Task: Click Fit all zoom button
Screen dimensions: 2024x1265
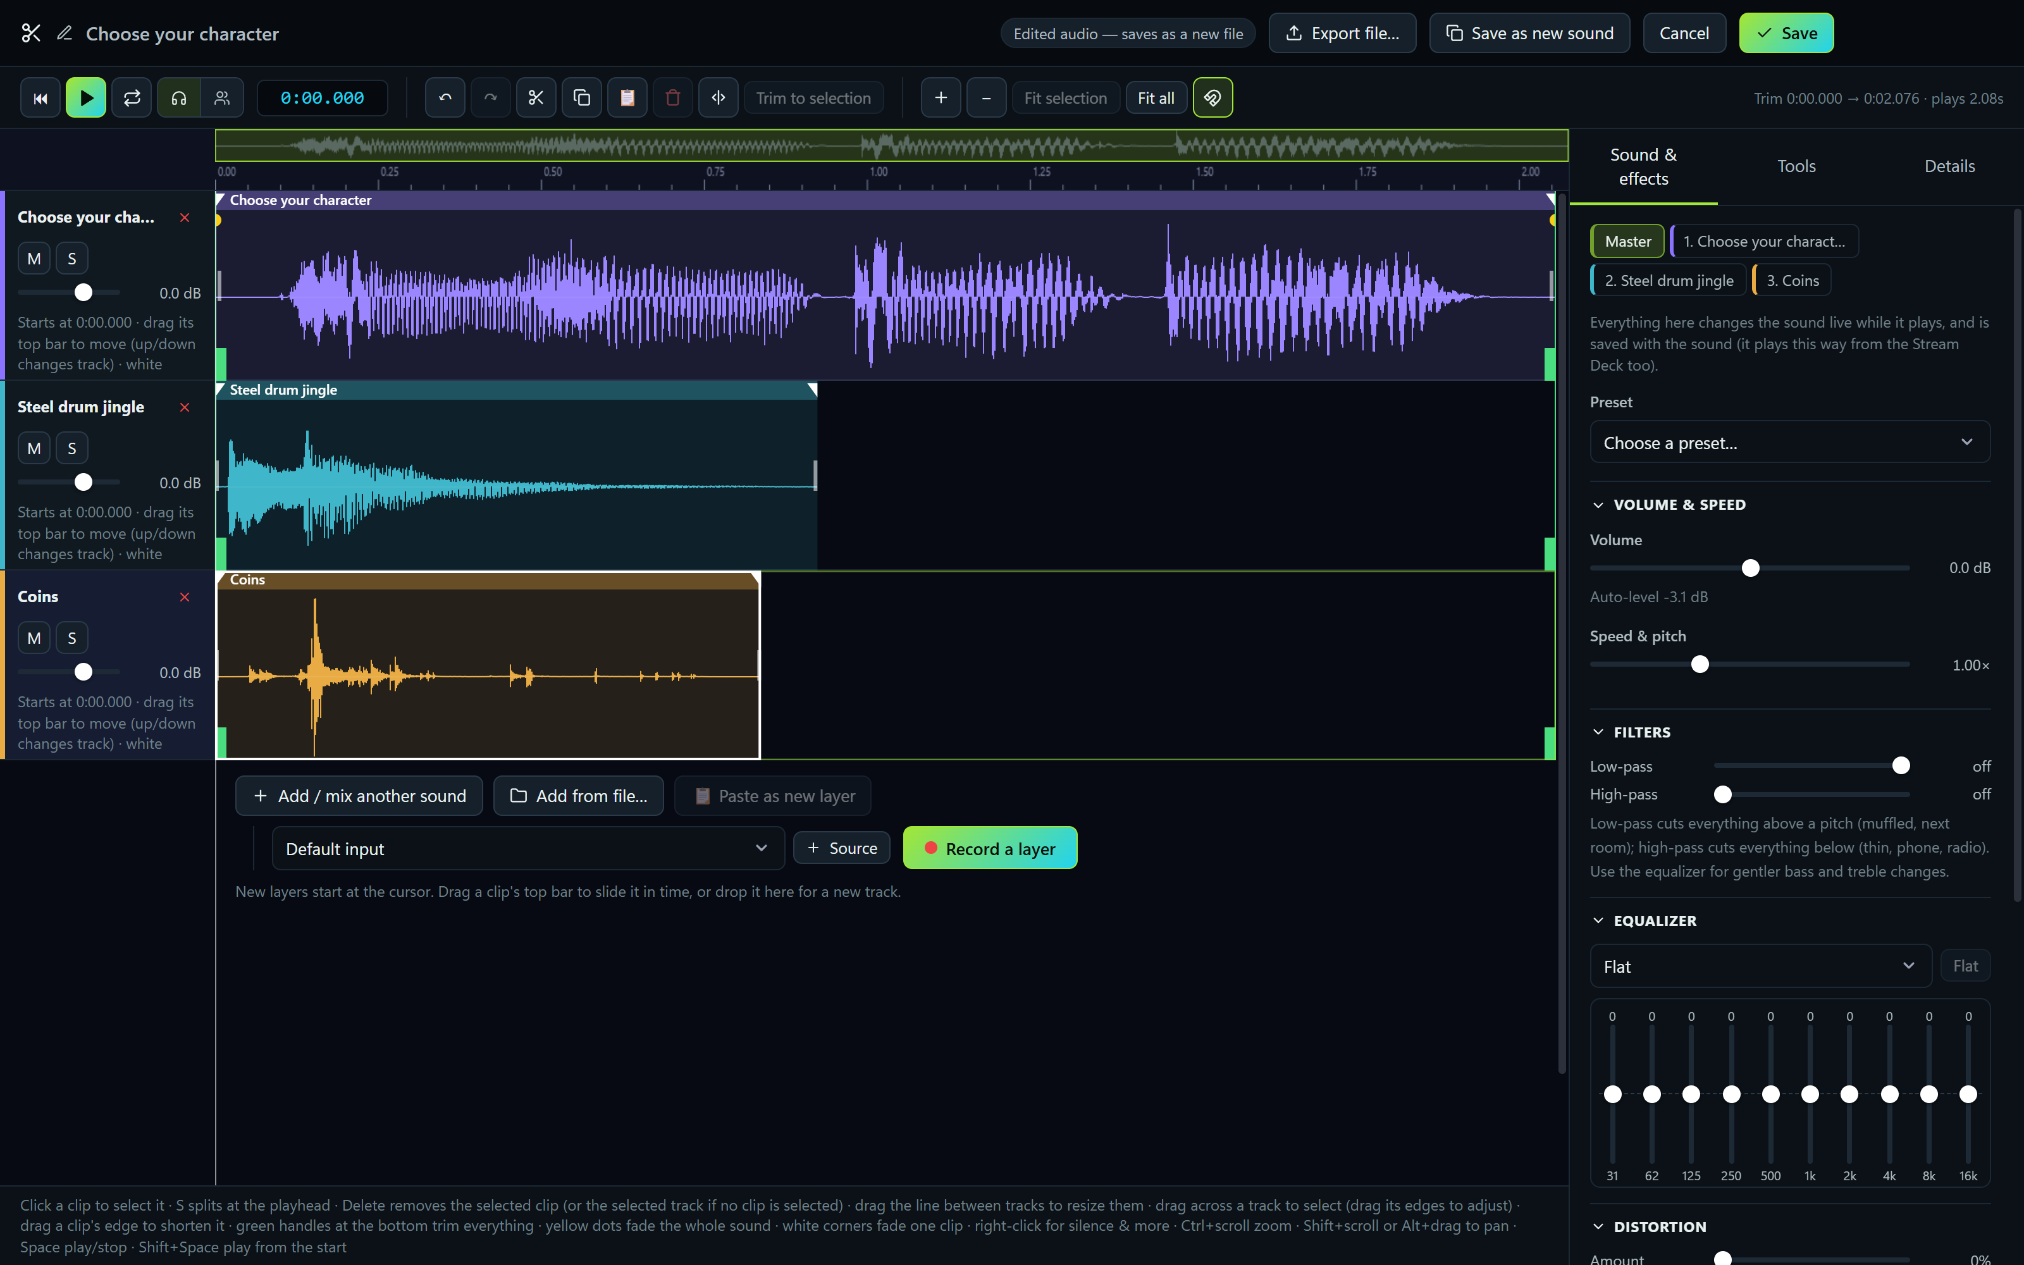Action: pos(1156,98)
